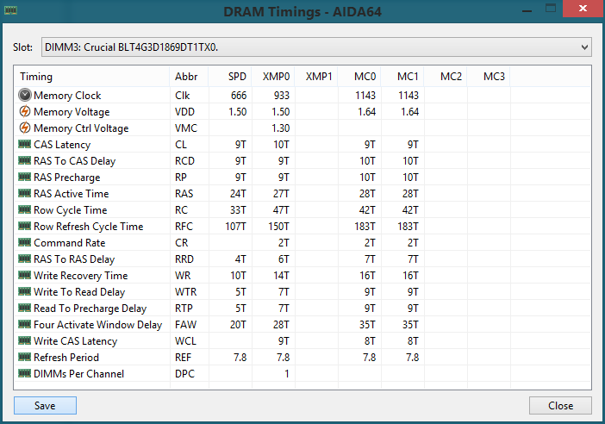Click the Row Cycle Time chip icon
The image size is (605, 424).
tap(25, 210)
